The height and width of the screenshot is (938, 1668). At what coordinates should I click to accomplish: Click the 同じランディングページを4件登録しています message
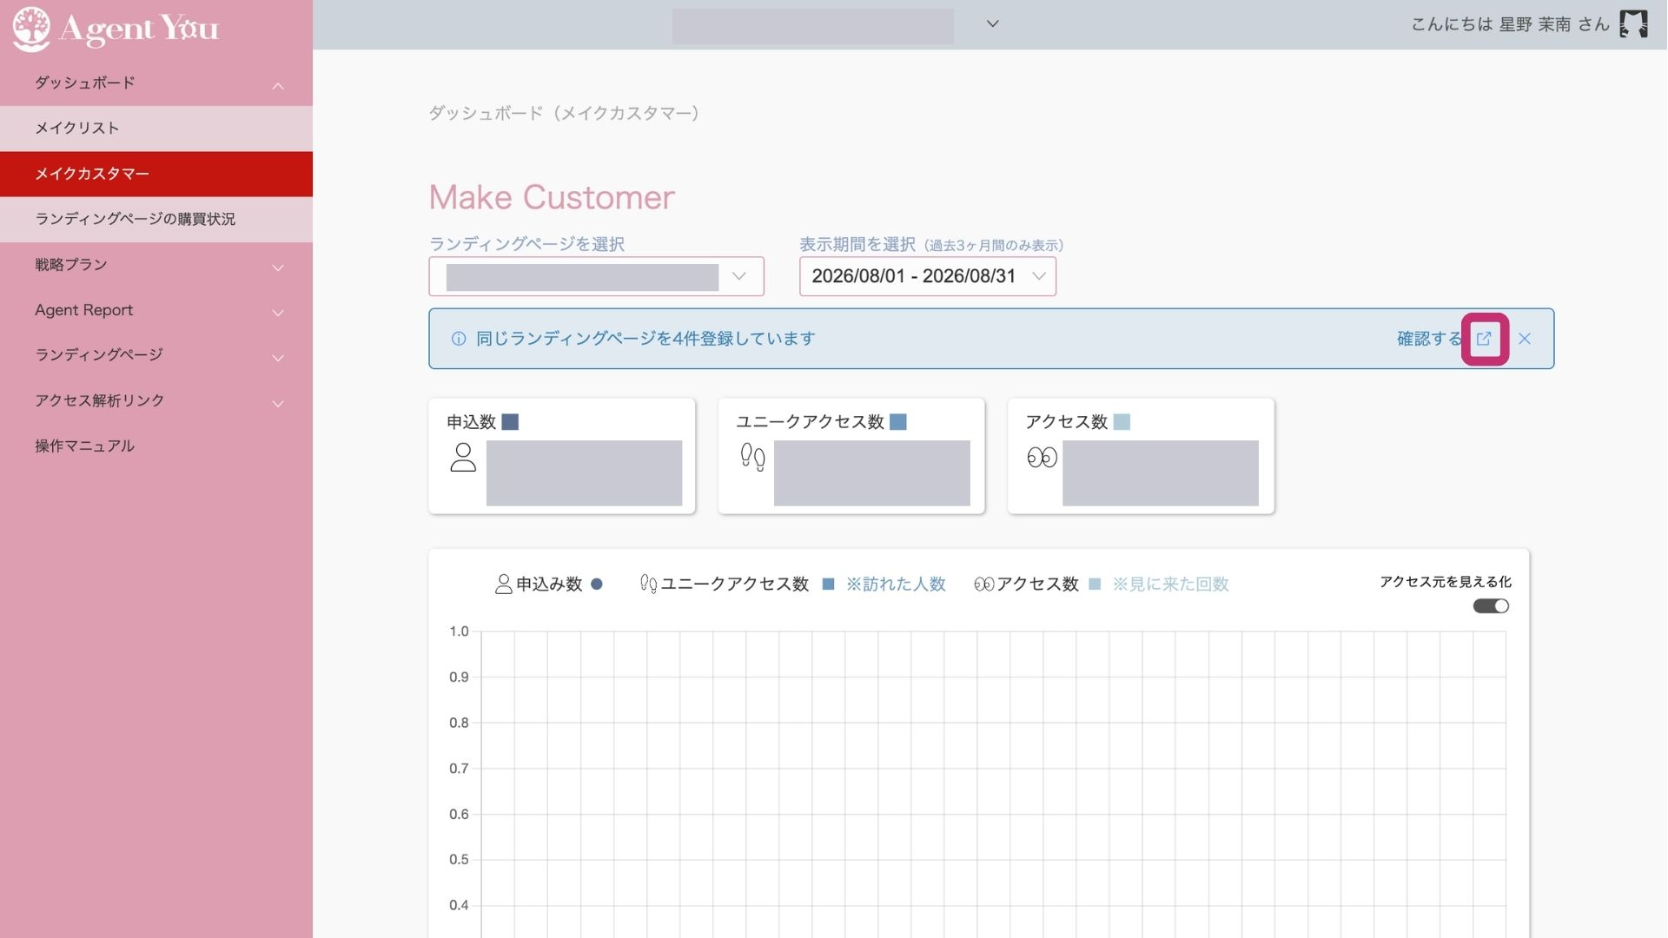645,339
